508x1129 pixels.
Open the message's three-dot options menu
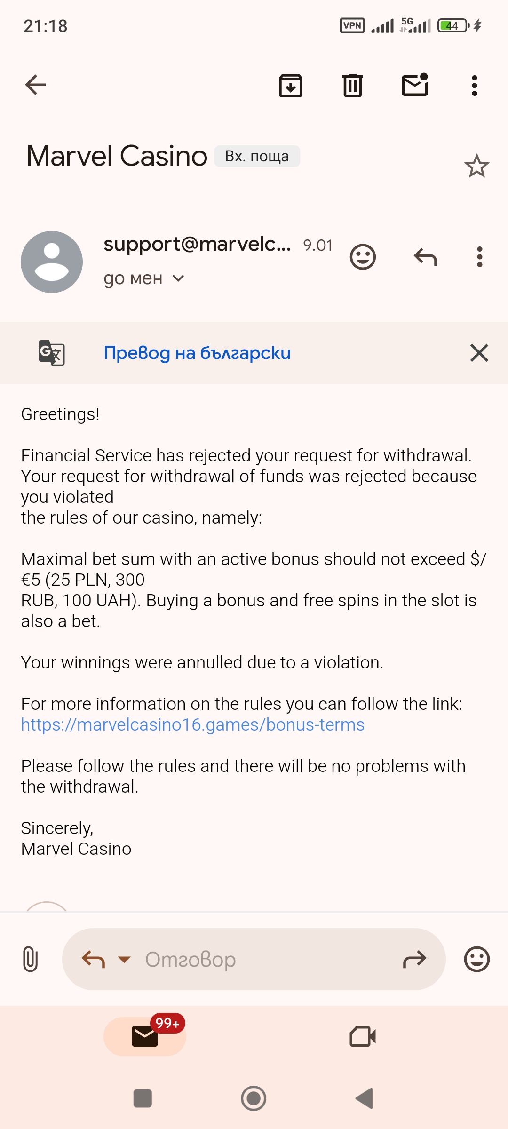coord(479,257)
